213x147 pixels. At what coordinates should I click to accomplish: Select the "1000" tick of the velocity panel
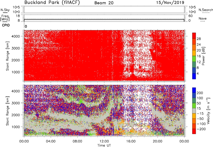(15, 127)
